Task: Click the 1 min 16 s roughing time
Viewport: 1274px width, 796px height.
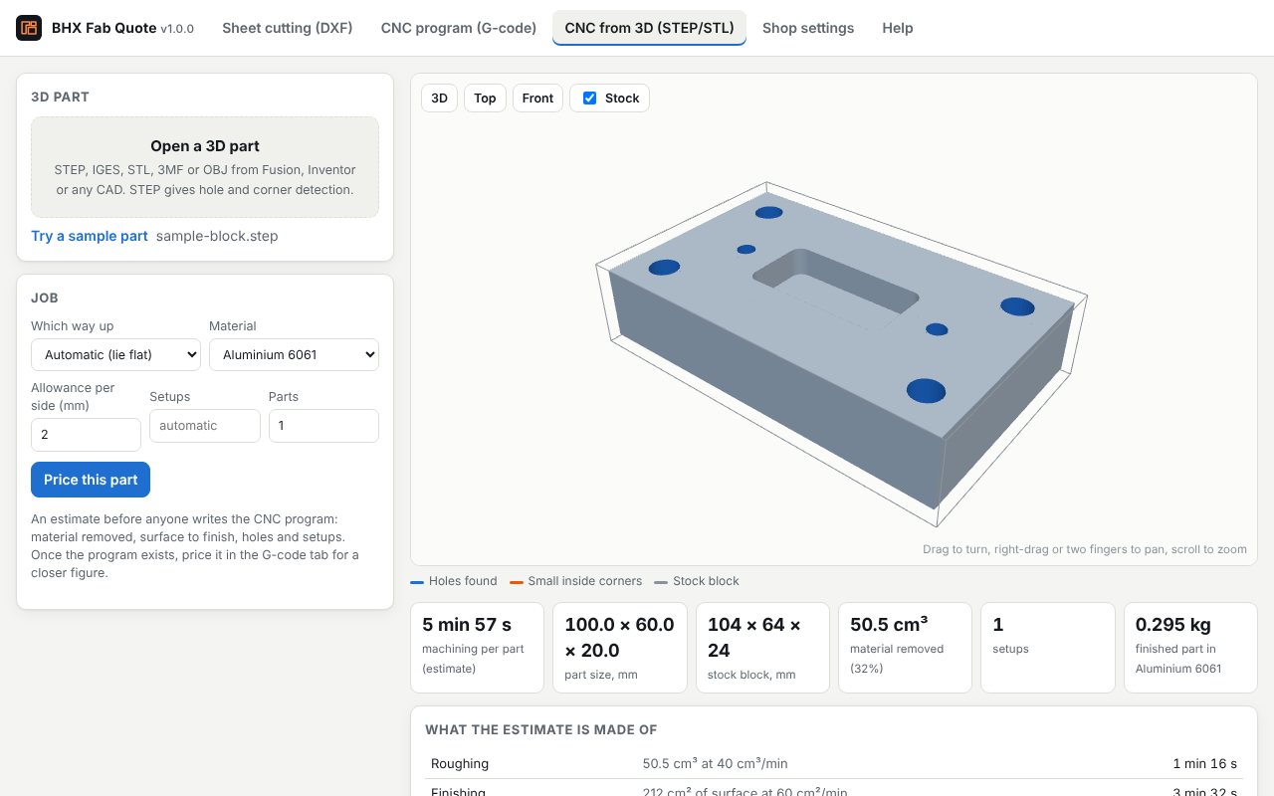Action: click(1204, 764)
